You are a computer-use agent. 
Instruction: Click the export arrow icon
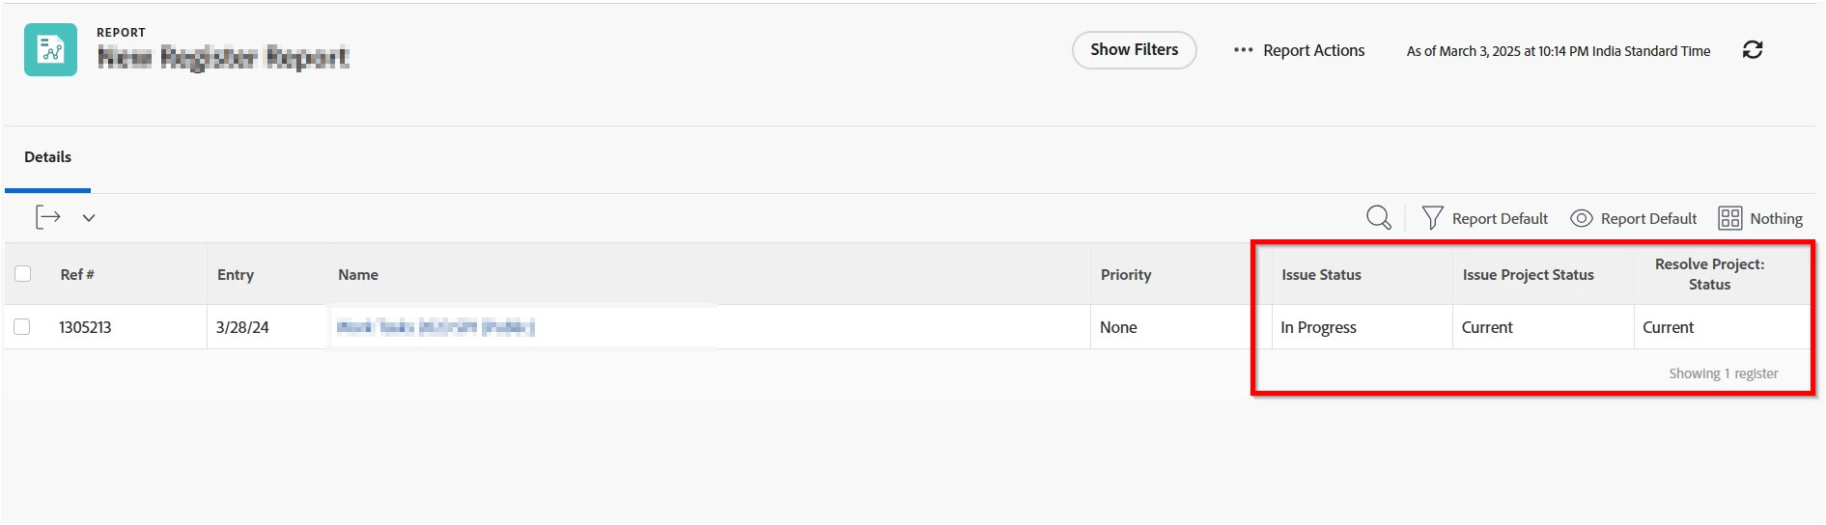[48, 217]
